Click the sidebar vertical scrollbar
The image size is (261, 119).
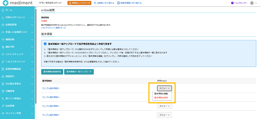(36, 57)
